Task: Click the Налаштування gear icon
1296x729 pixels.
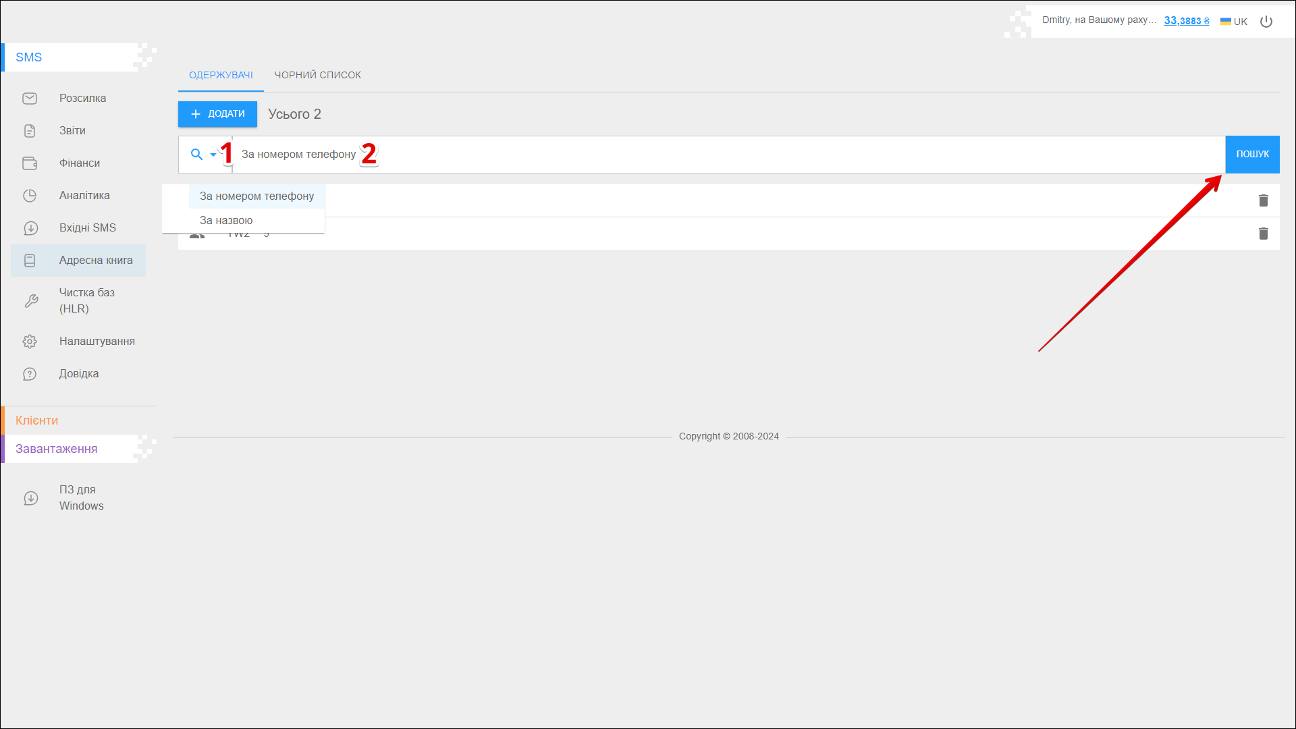Action: [x=30, y=342]
